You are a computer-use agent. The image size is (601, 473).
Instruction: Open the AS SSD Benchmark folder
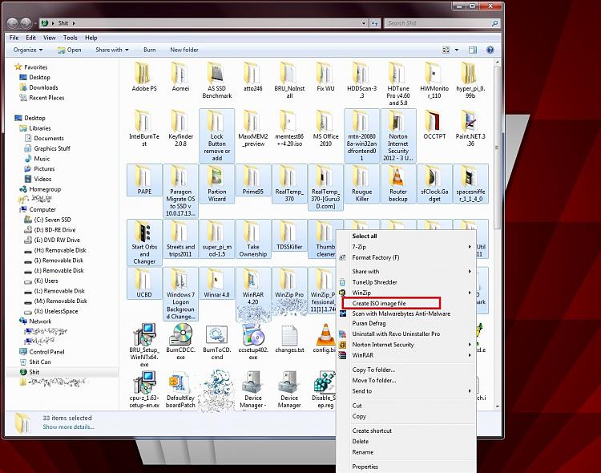(x=217, y=80)
